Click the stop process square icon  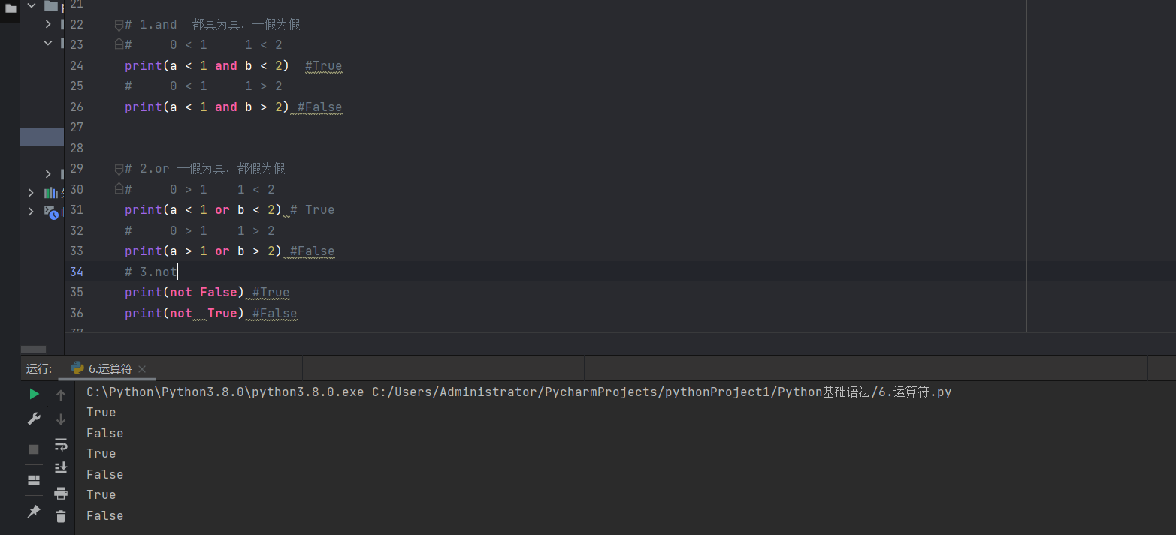pos(34,449)
